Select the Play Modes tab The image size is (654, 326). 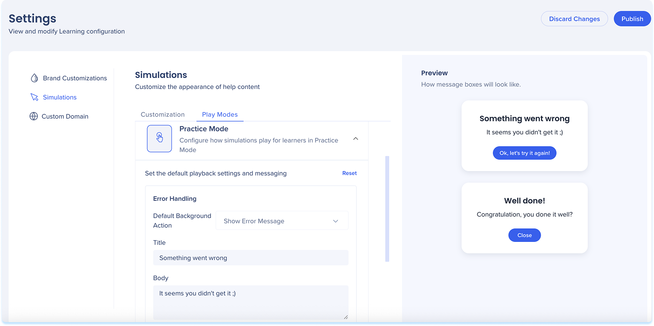pyautogui.click(x=220, y=114)
